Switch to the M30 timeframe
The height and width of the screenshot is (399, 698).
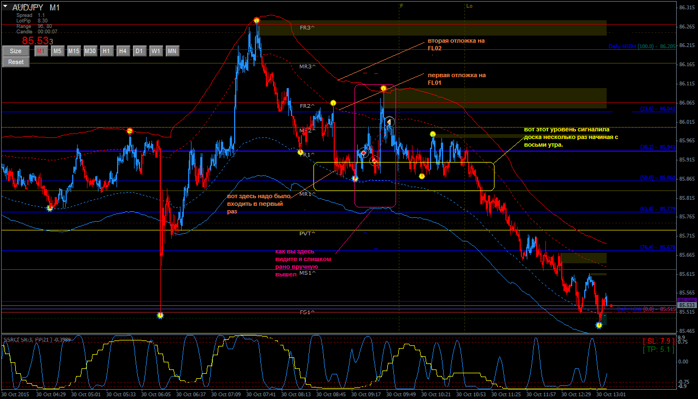click(90, 51)
